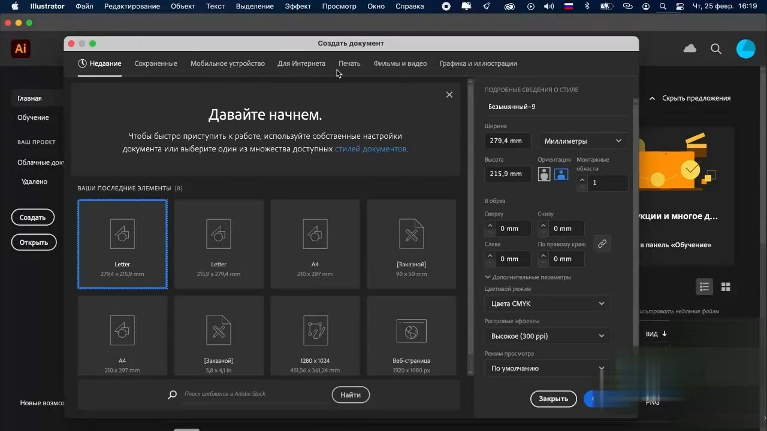Open the search magnifier in Illustrator home
The image size is (767, 431).
pyautogui.click(x=716, y=49)
